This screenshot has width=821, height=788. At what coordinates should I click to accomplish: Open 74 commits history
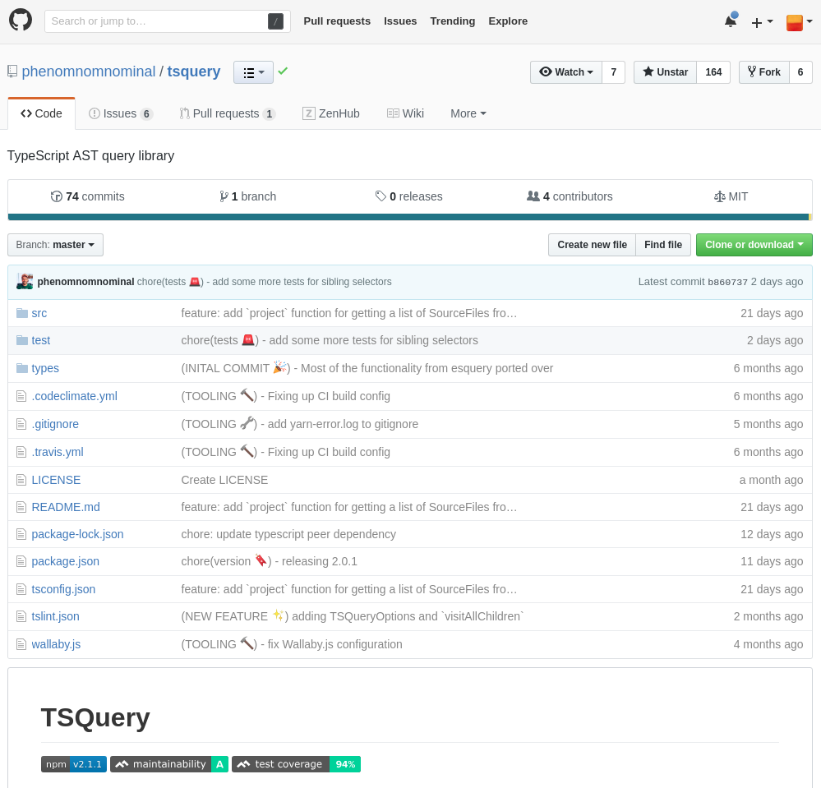point(87,196)
